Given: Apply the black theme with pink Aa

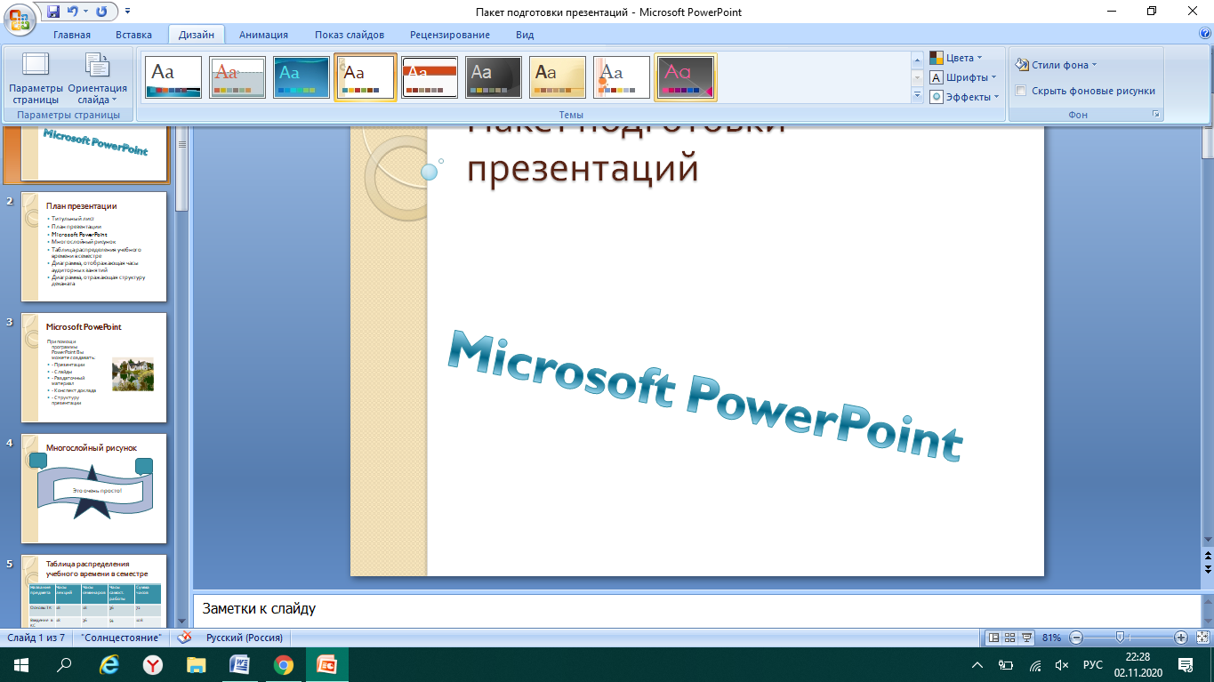Looking at the screenshot, I should coord(686,77).
